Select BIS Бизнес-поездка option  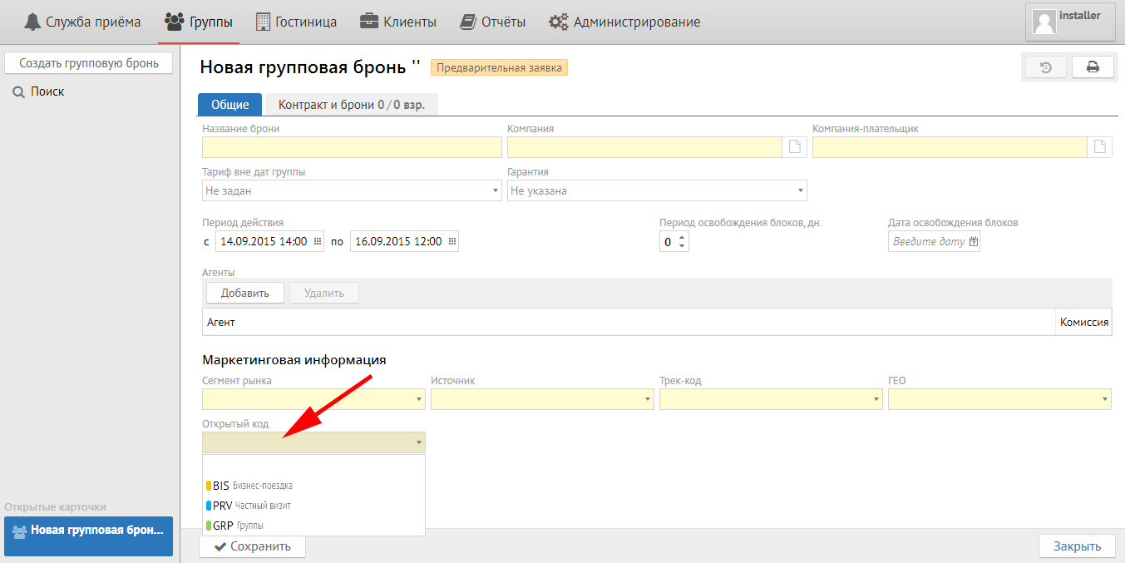[x=249, y=486]
